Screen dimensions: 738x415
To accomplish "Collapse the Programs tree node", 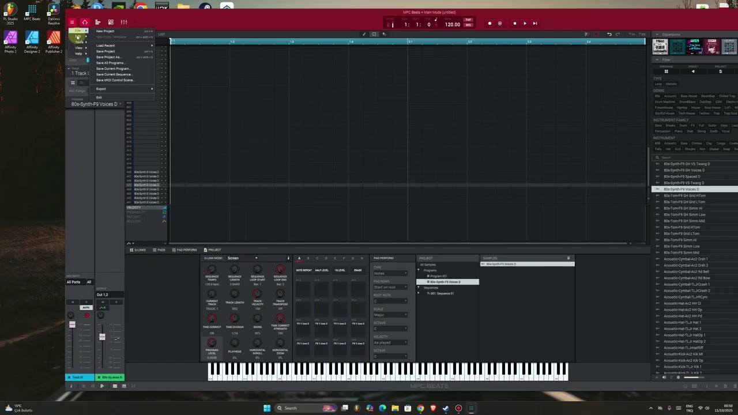I will [x=419, y=270].
